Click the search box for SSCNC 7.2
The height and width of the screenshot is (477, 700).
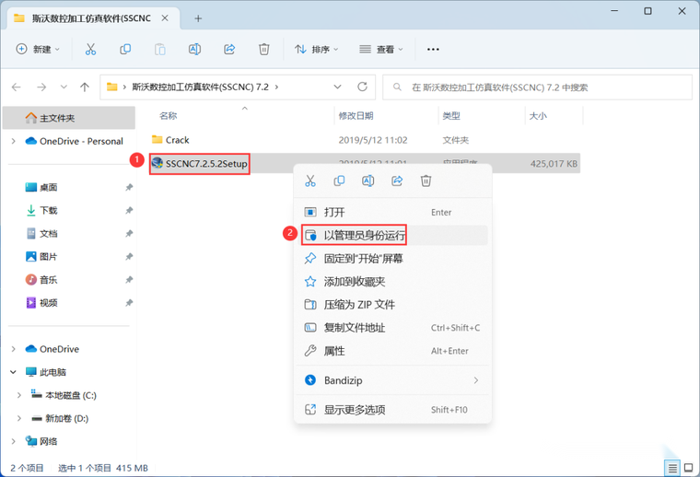click(x=538, y=87)
